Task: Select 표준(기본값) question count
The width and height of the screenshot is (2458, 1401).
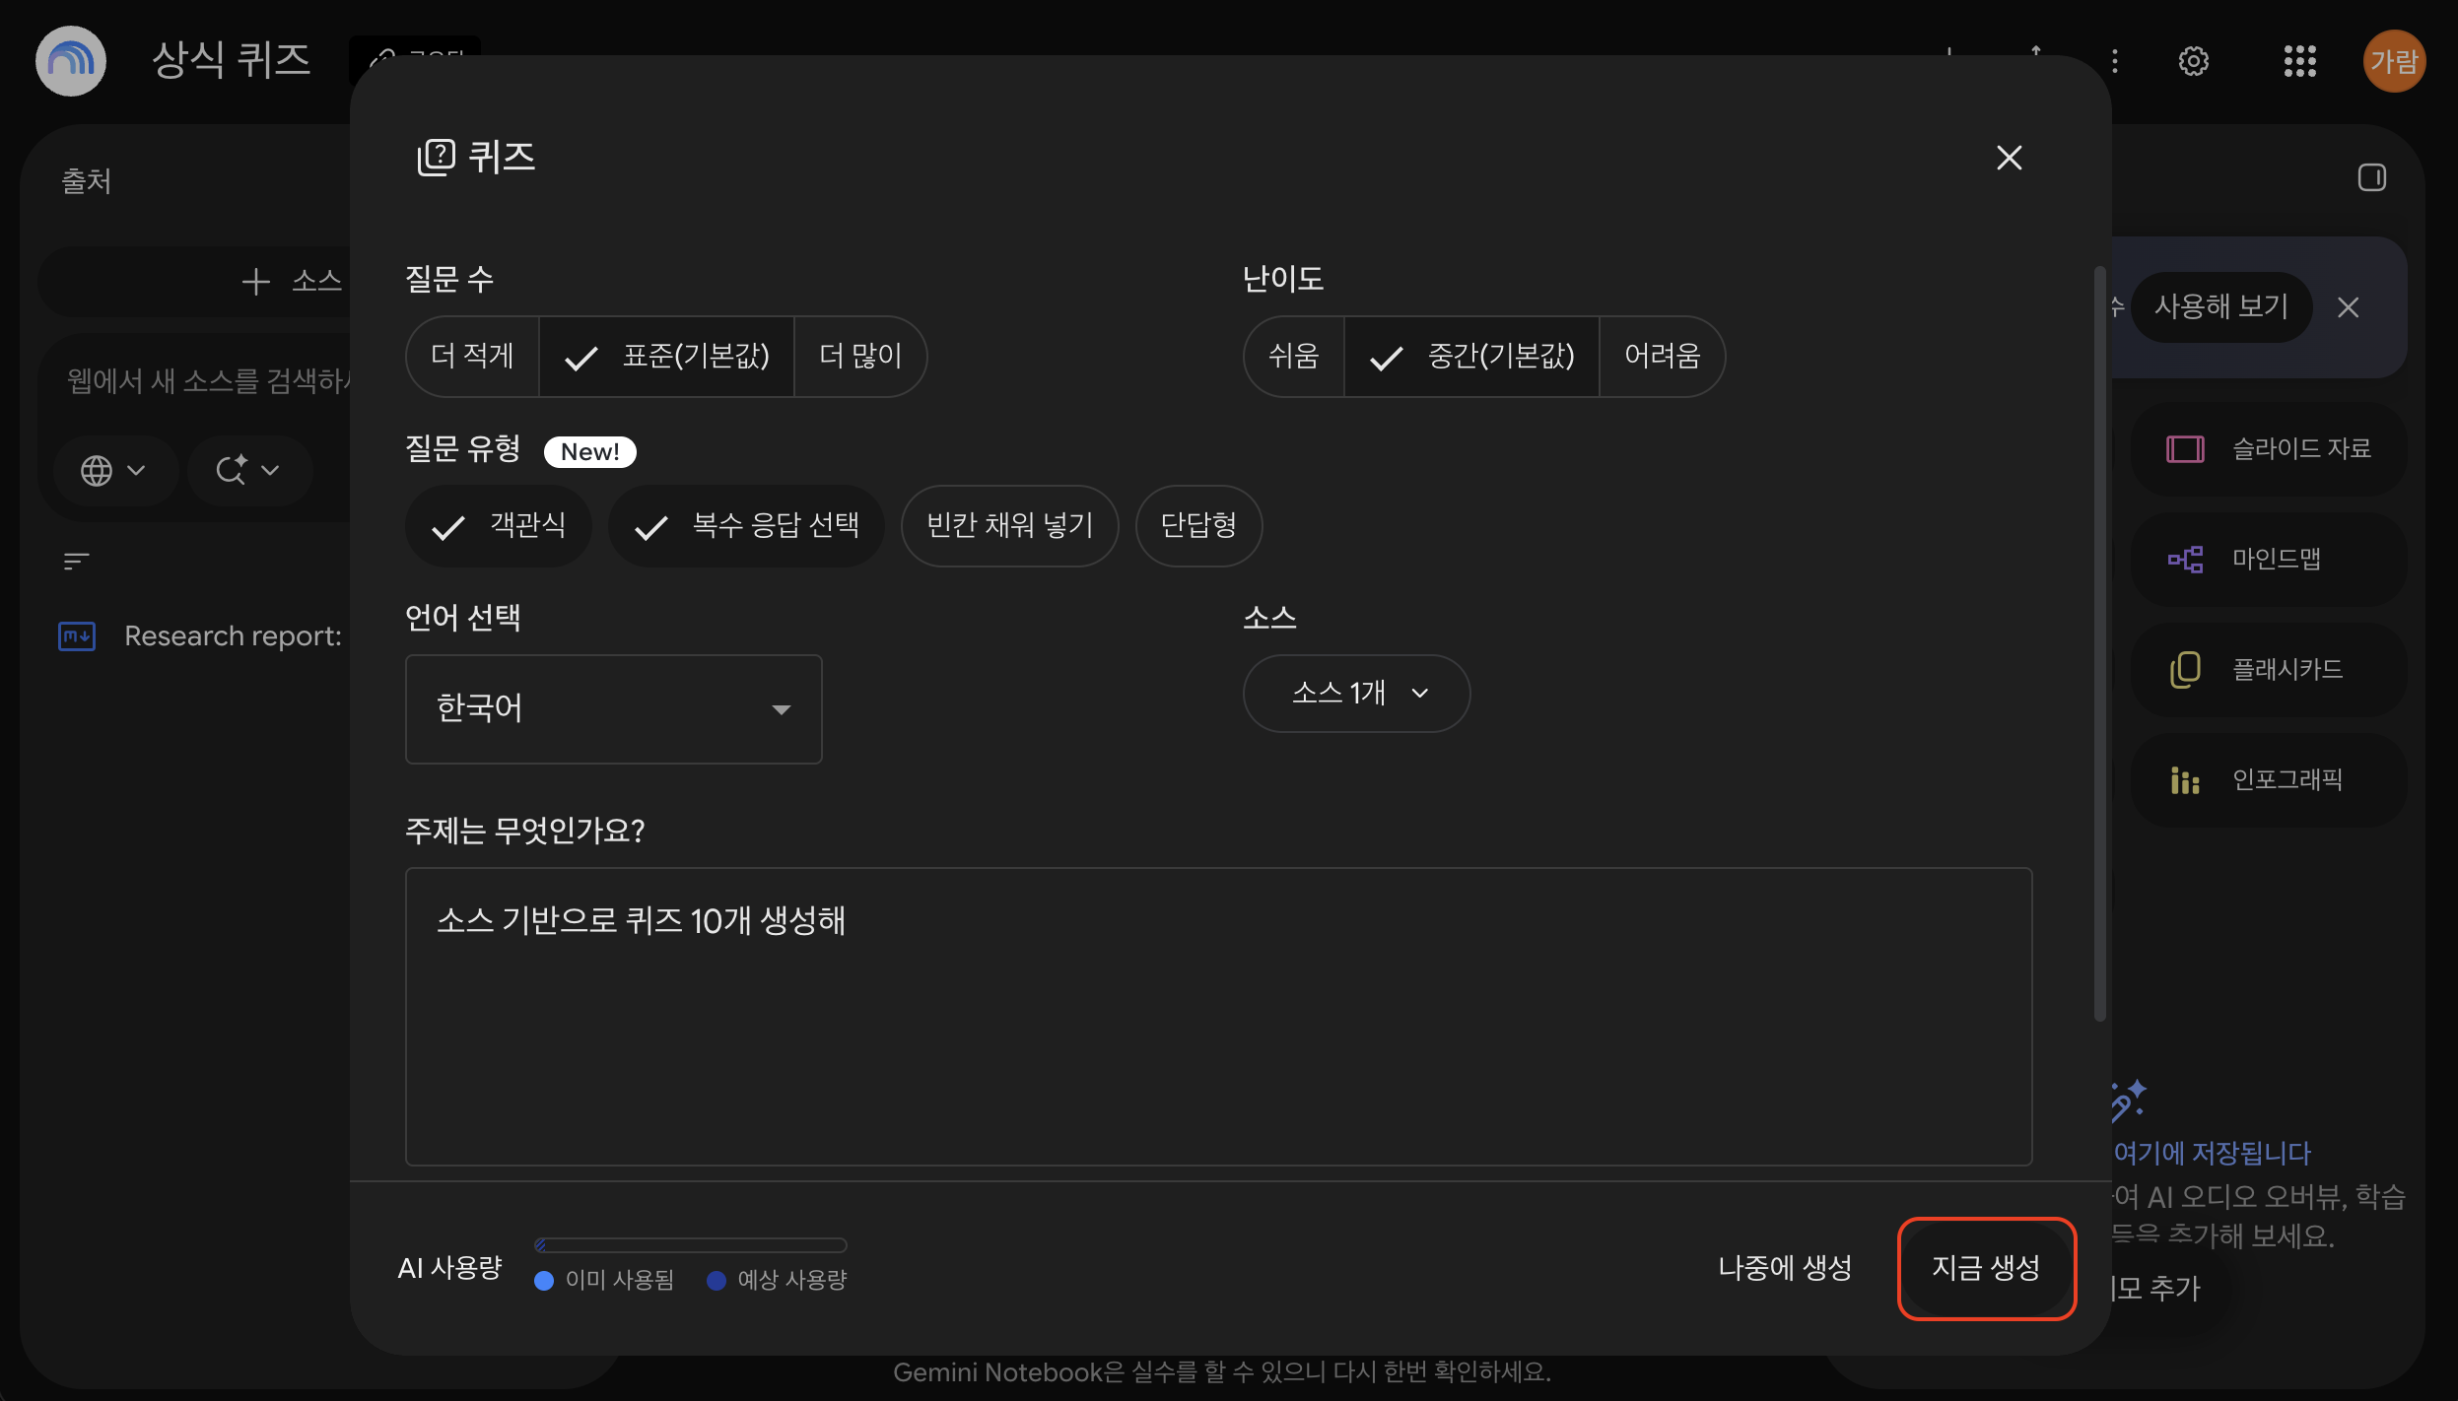Action: (x=666, y=356)
